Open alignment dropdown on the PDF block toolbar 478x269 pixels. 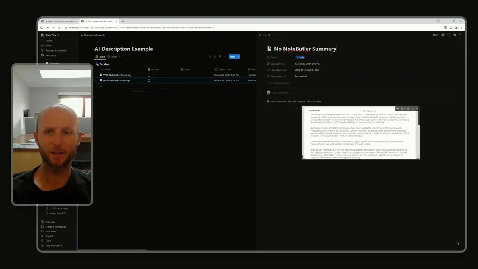[x=402, y=109]
